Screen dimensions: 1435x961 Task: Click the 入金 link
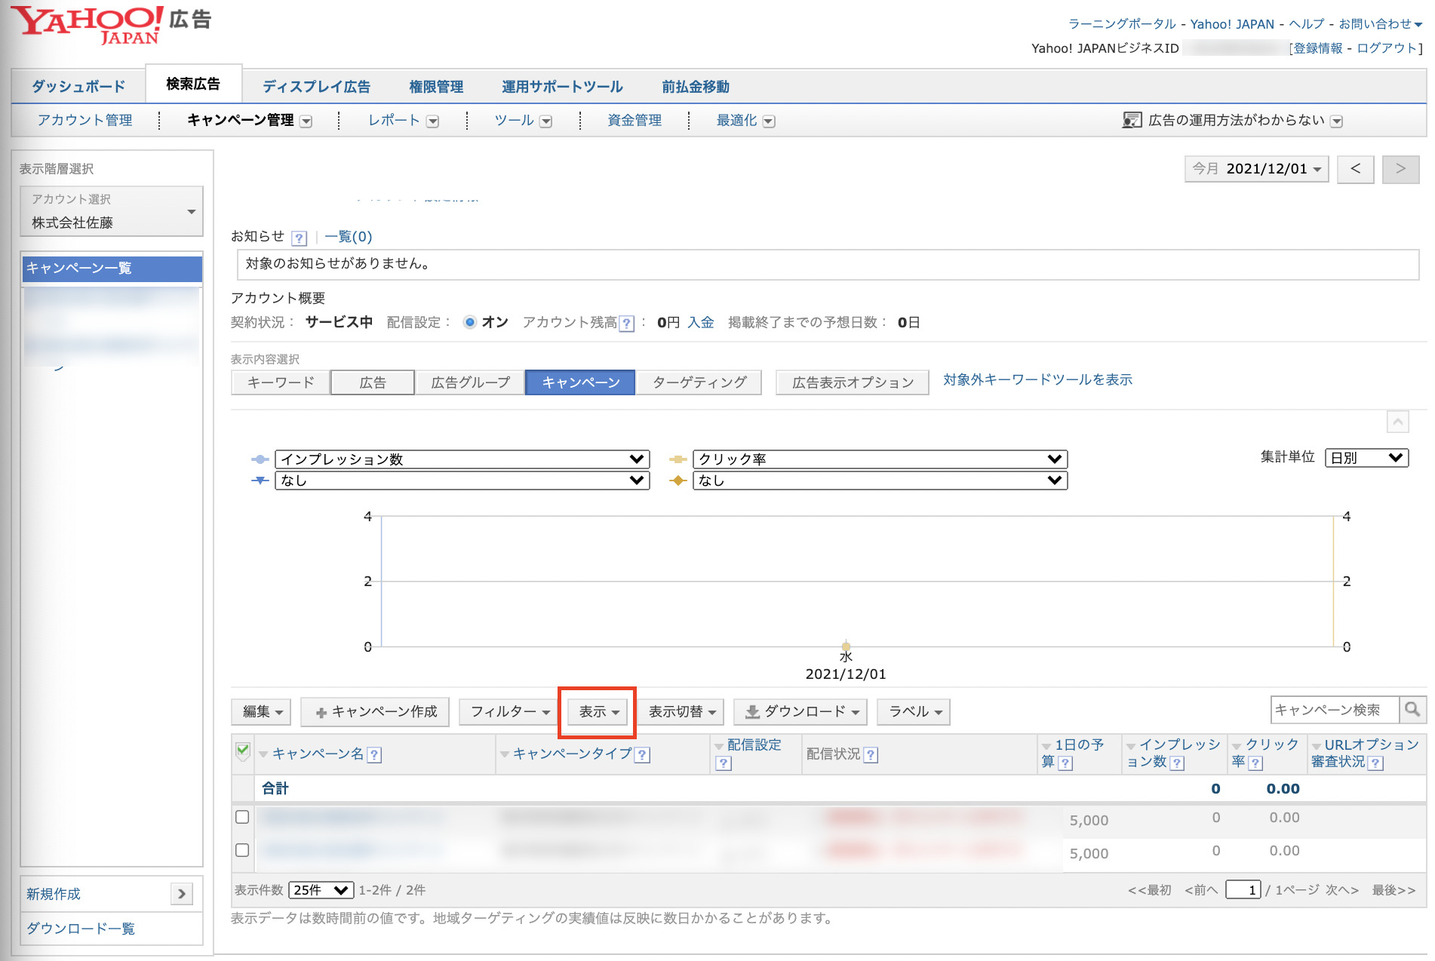(700, 323)
